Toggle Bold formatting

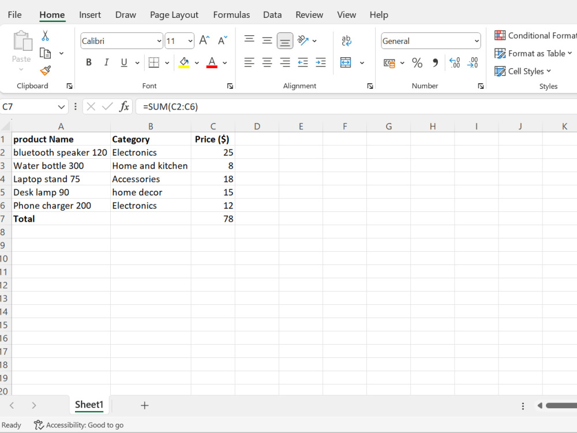click(89, 62)
